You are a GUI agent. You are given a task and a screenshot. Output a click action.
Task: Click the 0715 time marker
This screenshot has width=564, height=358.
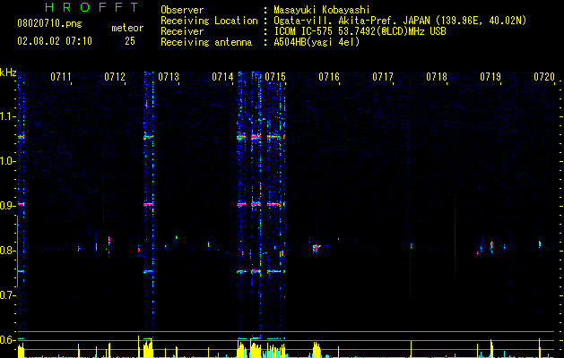275,77
